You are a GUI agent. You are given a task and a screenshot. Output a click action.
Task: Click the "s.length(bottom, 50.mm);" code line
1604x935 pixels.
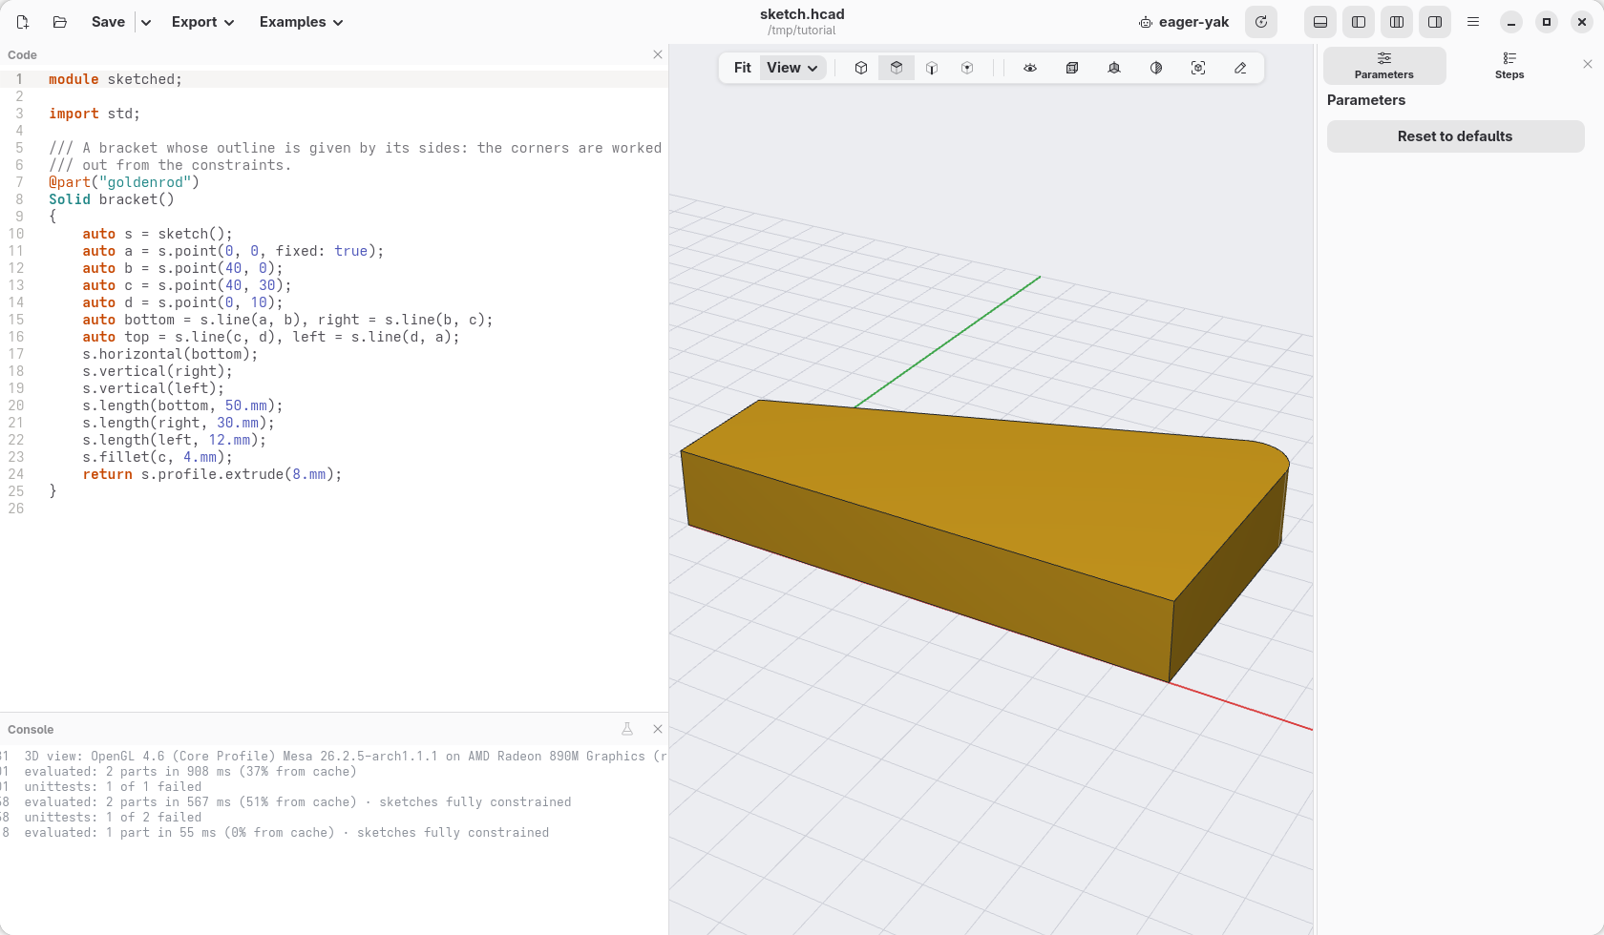(182, 405)
